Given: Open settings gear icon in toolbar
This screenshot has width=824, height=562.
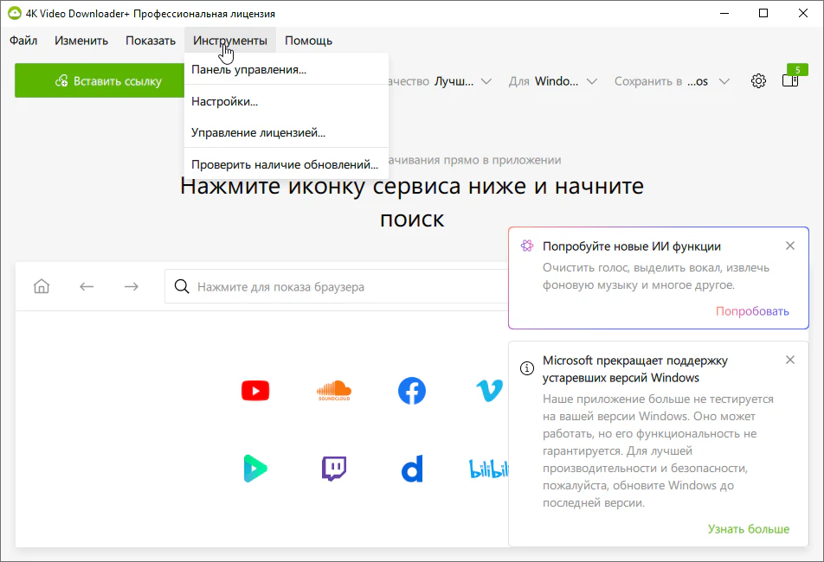Looking at the screenshot, I should [x=758, y=81].
